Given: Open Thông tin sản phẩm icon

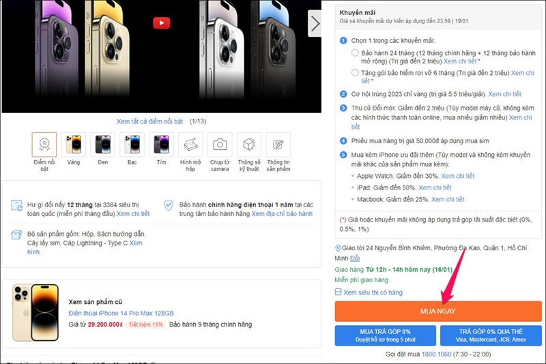Looking at the screenshot, I should [x=278, y=145].
